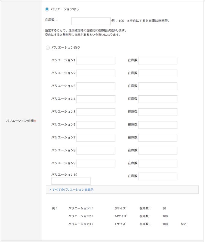Focus the 在庫数 field for バリエーション2

pyautogui.click(x=158, y=73)
